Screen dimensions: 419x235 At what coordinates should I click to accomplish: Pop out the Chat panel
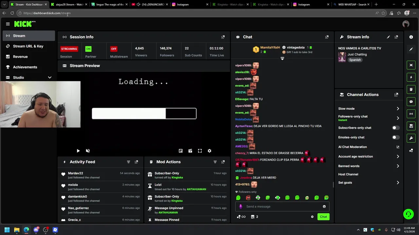[x=327, y=37]
